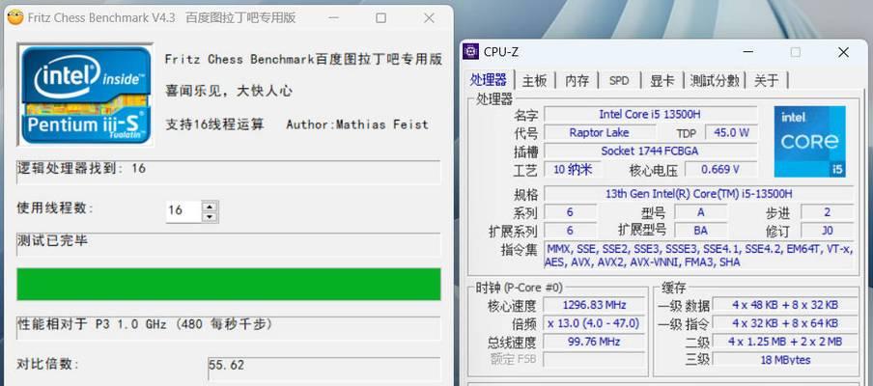Close the CPU-Z window
873x386 pixels.
pyautogui.click(x=843, y=52)
